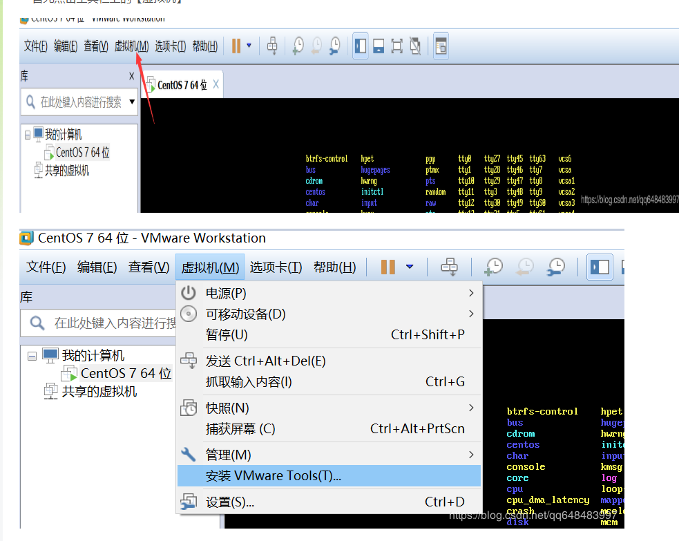Click search field in upper library panel

[79, 102]
